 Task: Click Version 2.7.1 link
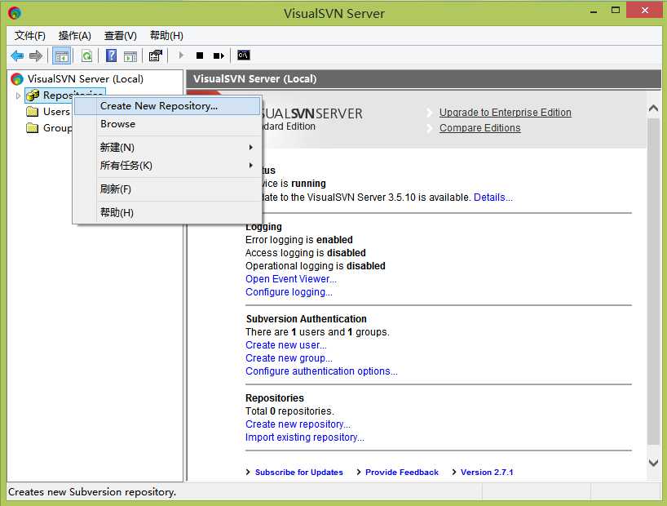487,473
